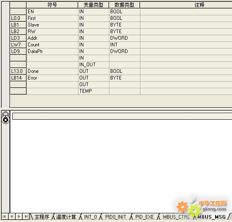
Task: Click the network title comment field
Action: 122,116
